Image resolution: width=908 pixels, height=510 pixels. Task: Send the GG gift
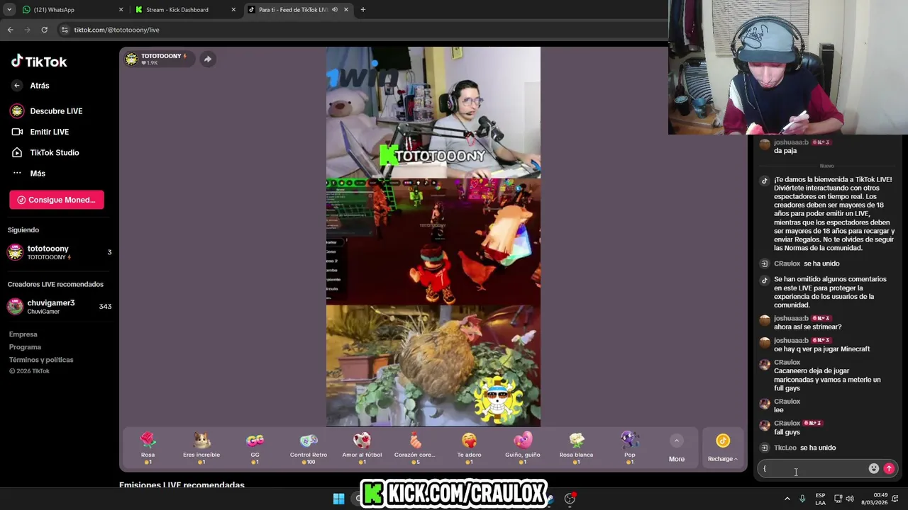255,448
